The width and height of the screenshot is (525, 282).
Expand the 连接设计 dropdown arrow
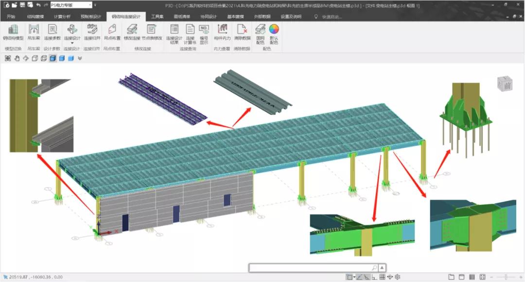72,43
